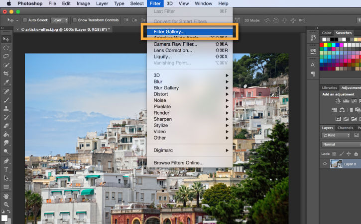This screenshot has width=361, height=224.
Task: Click the foreground color box
Action: pyautogui.click(x=4, y=218)
